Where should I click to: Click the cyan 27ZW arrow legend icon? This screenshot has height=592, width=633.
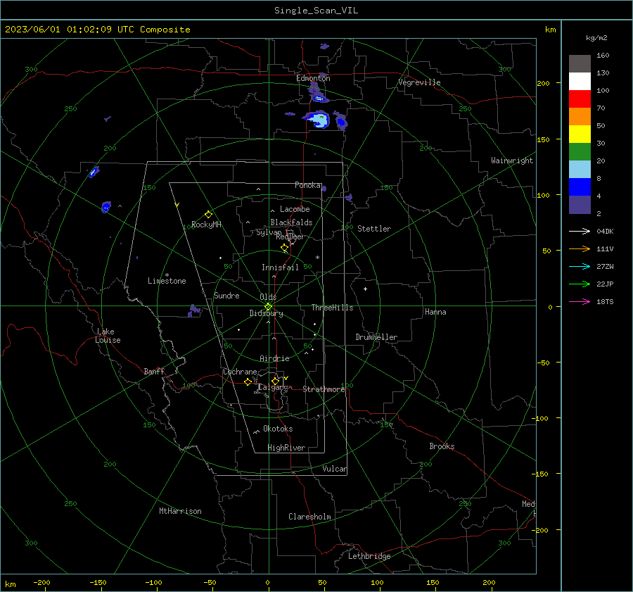pos(580,266)
